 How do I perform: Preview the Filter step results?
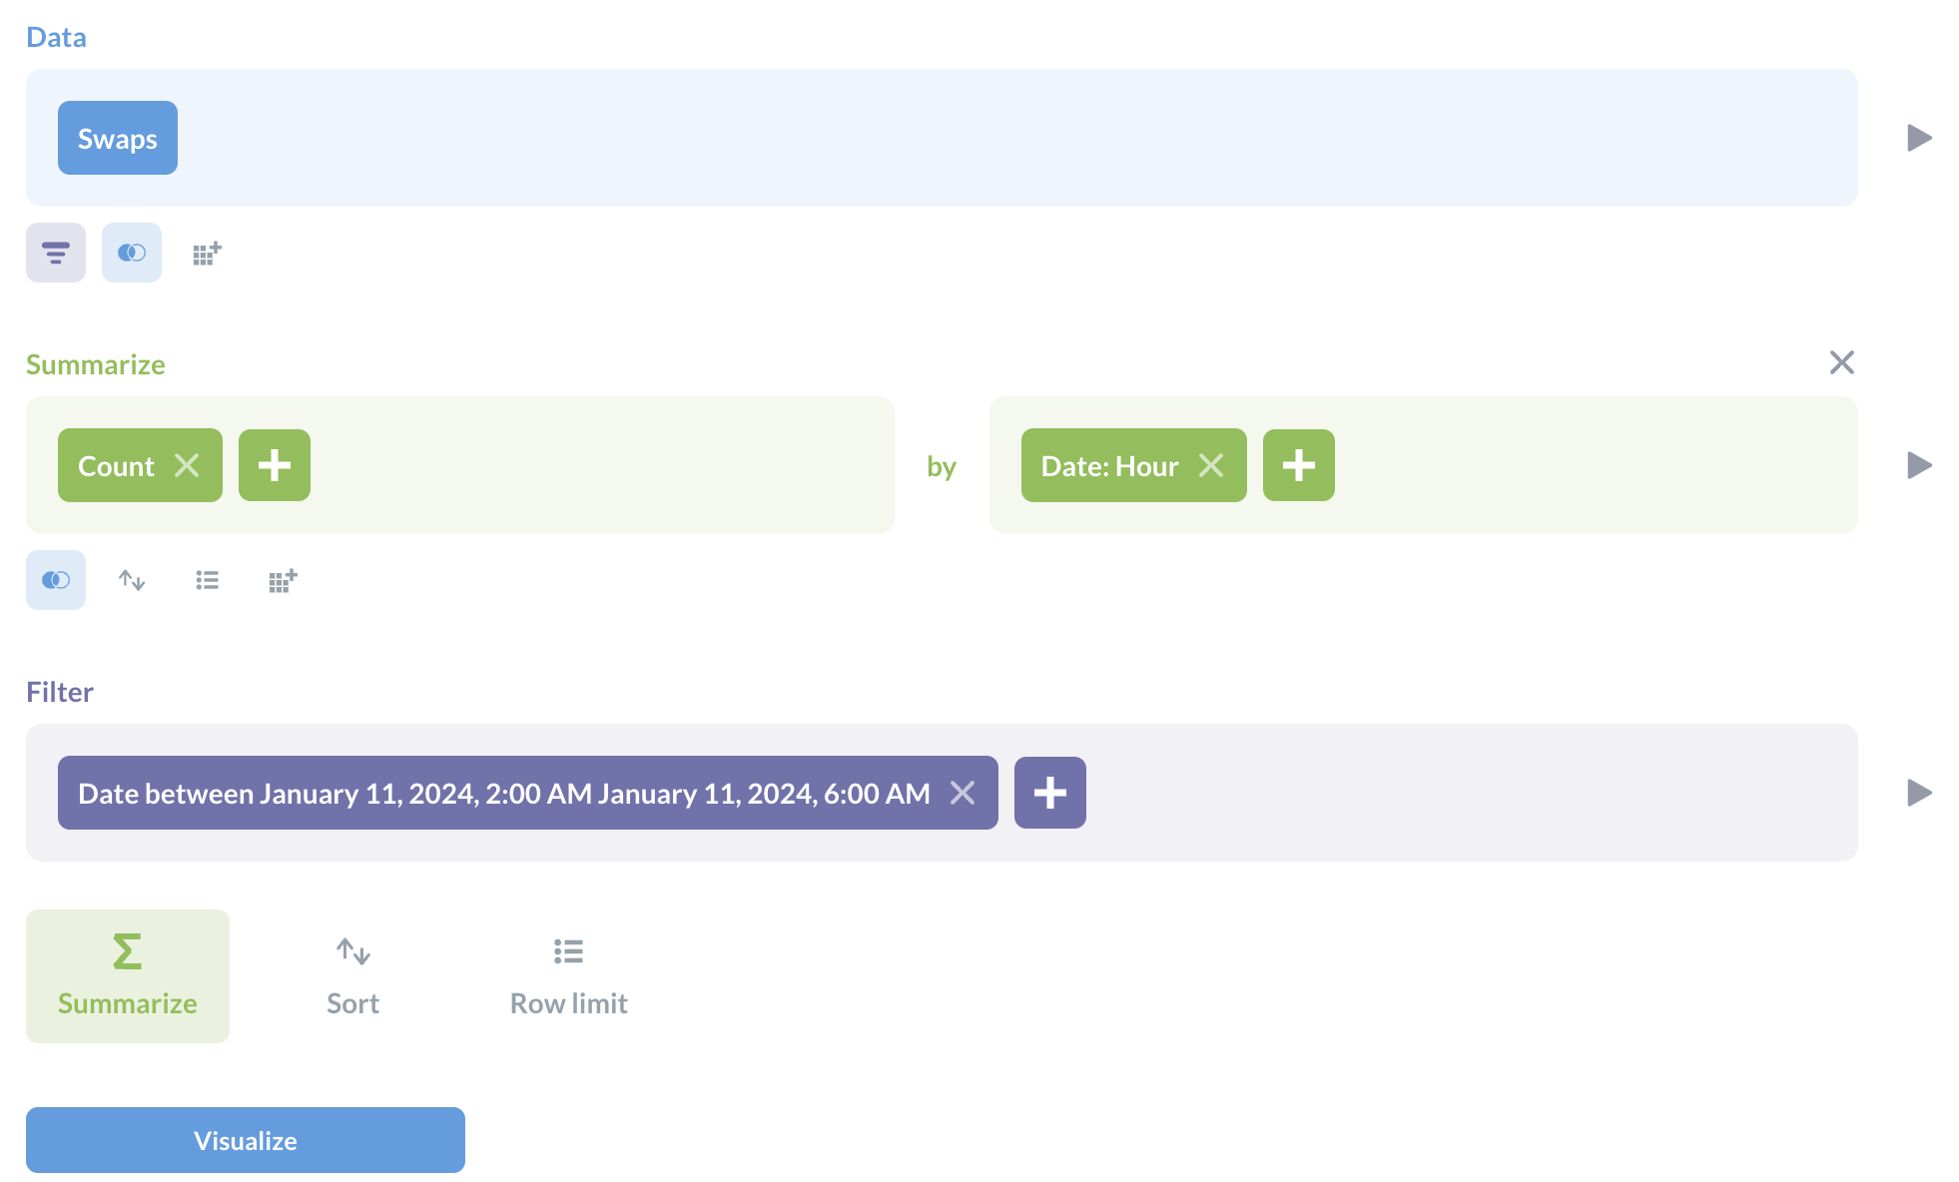(x=1919, y=793)
